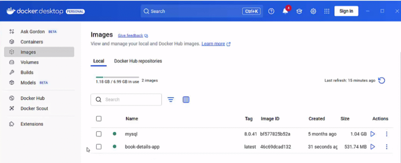
Task: Open the Learn more link
Action: 213,44
